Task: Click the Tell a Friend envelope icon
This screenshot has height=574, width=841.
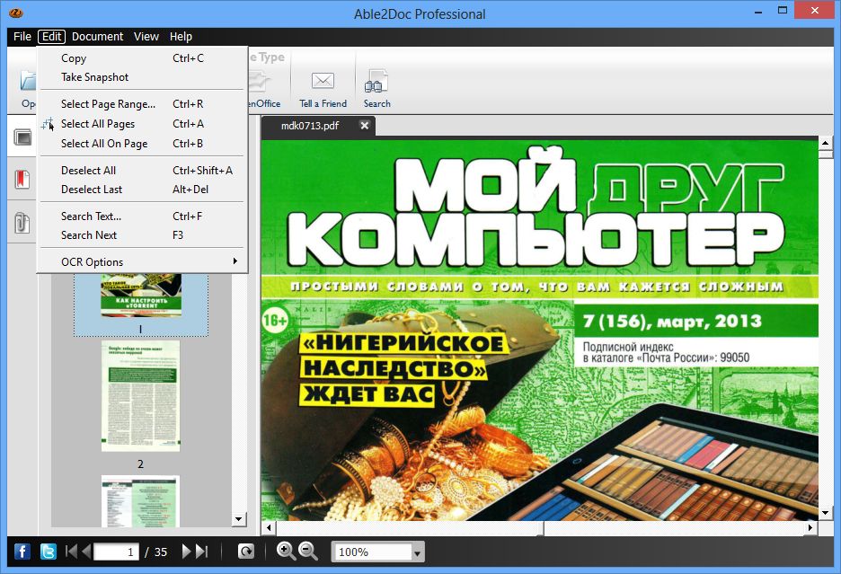Action: tap(323, 81)
